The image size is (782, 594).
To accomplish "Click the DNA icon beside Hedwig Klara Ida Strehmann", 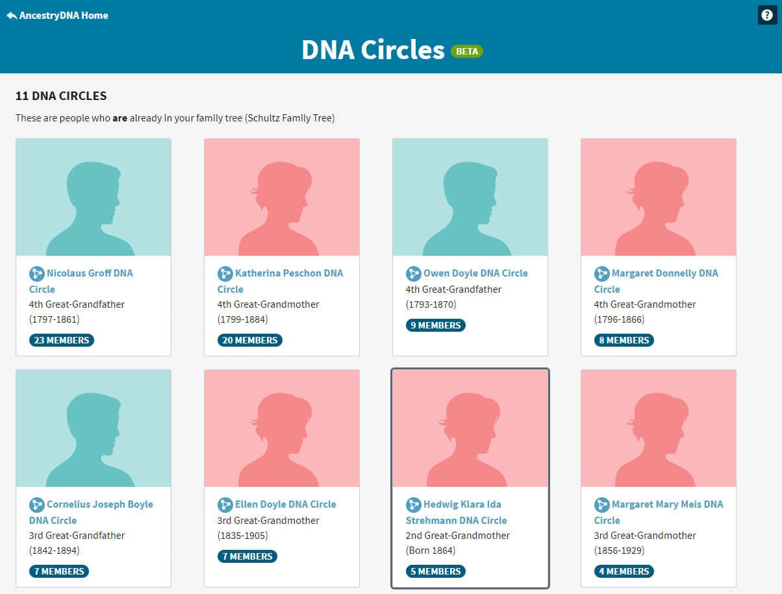I will [x=412, y=504].
